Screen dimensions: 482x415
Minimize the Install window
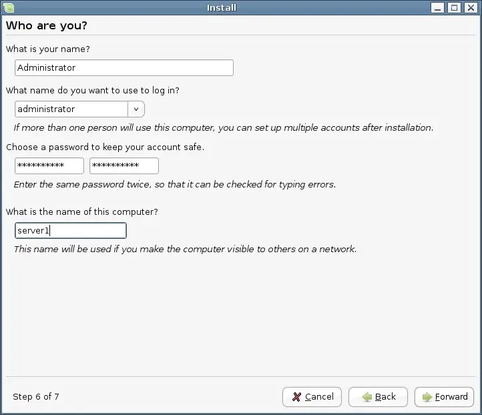[x=437, y=7]
